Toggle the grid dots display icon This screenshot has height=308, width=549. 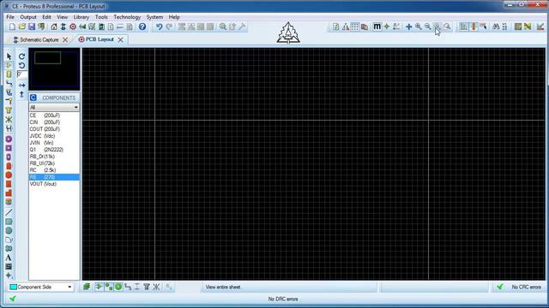[x=354, y=27]
